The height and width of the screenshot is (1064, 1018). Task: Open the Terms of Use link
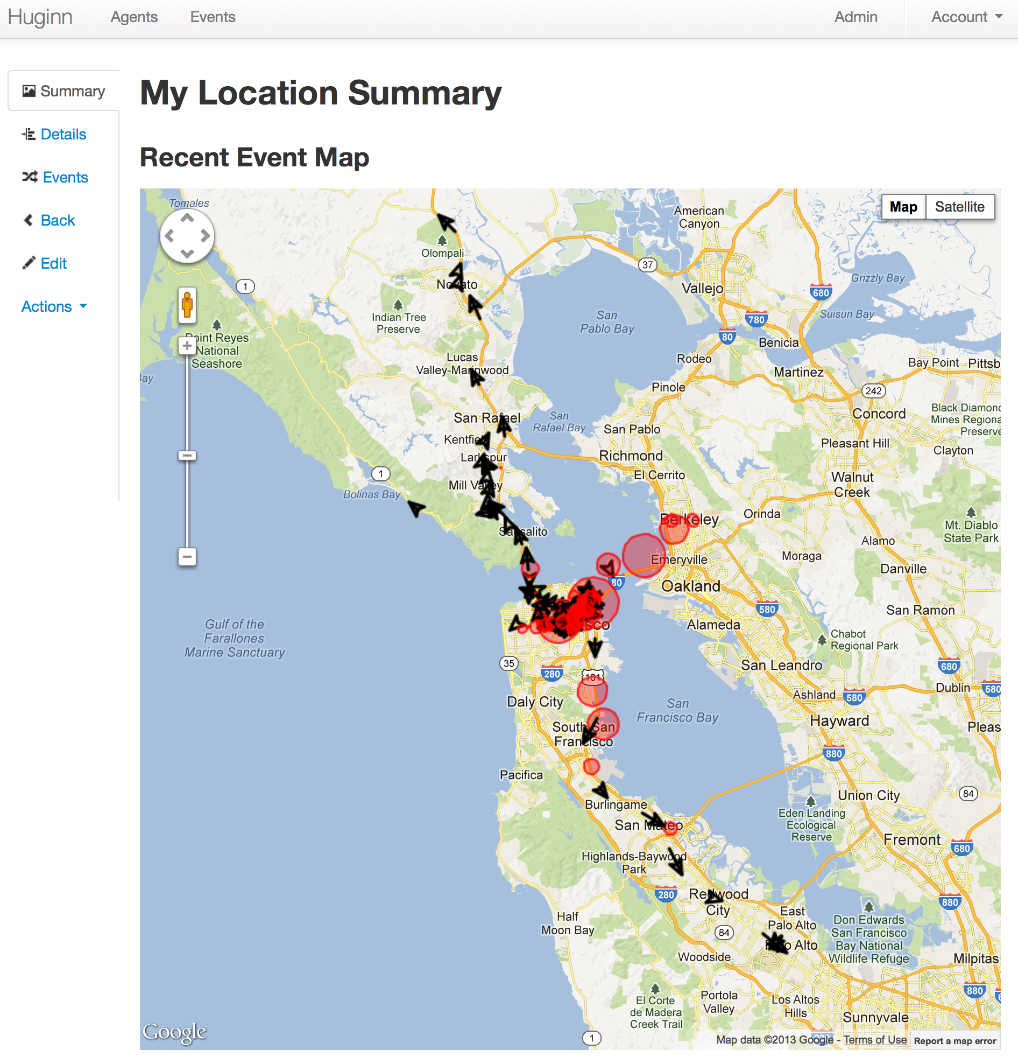pos(874,1040)
